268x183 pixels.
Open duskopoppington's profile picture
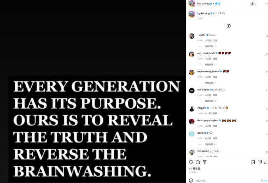(x=192, y=121)
